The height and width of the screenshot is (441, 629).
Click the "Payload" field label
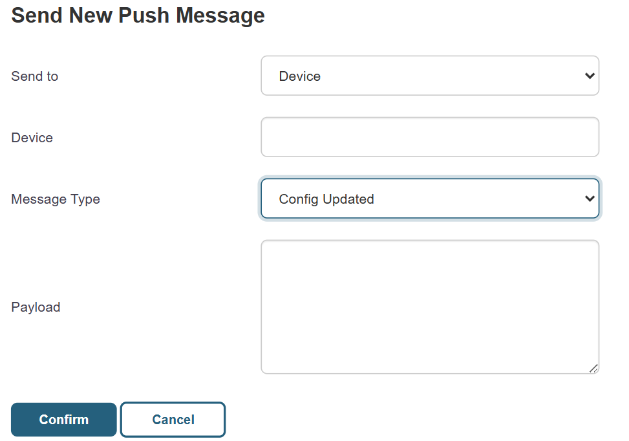tap(36, 307)
